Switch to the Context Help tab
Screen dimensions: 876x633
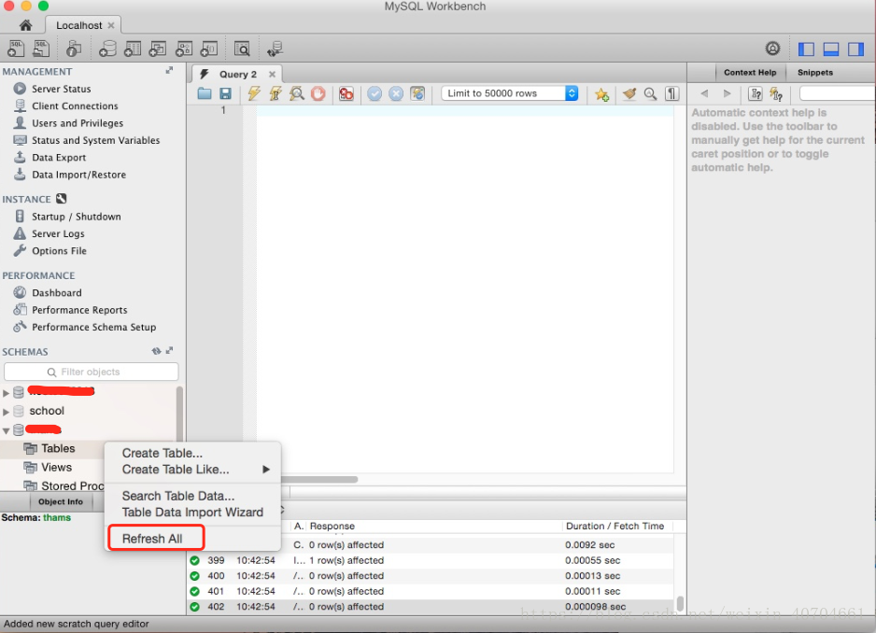tap(750, 73)
